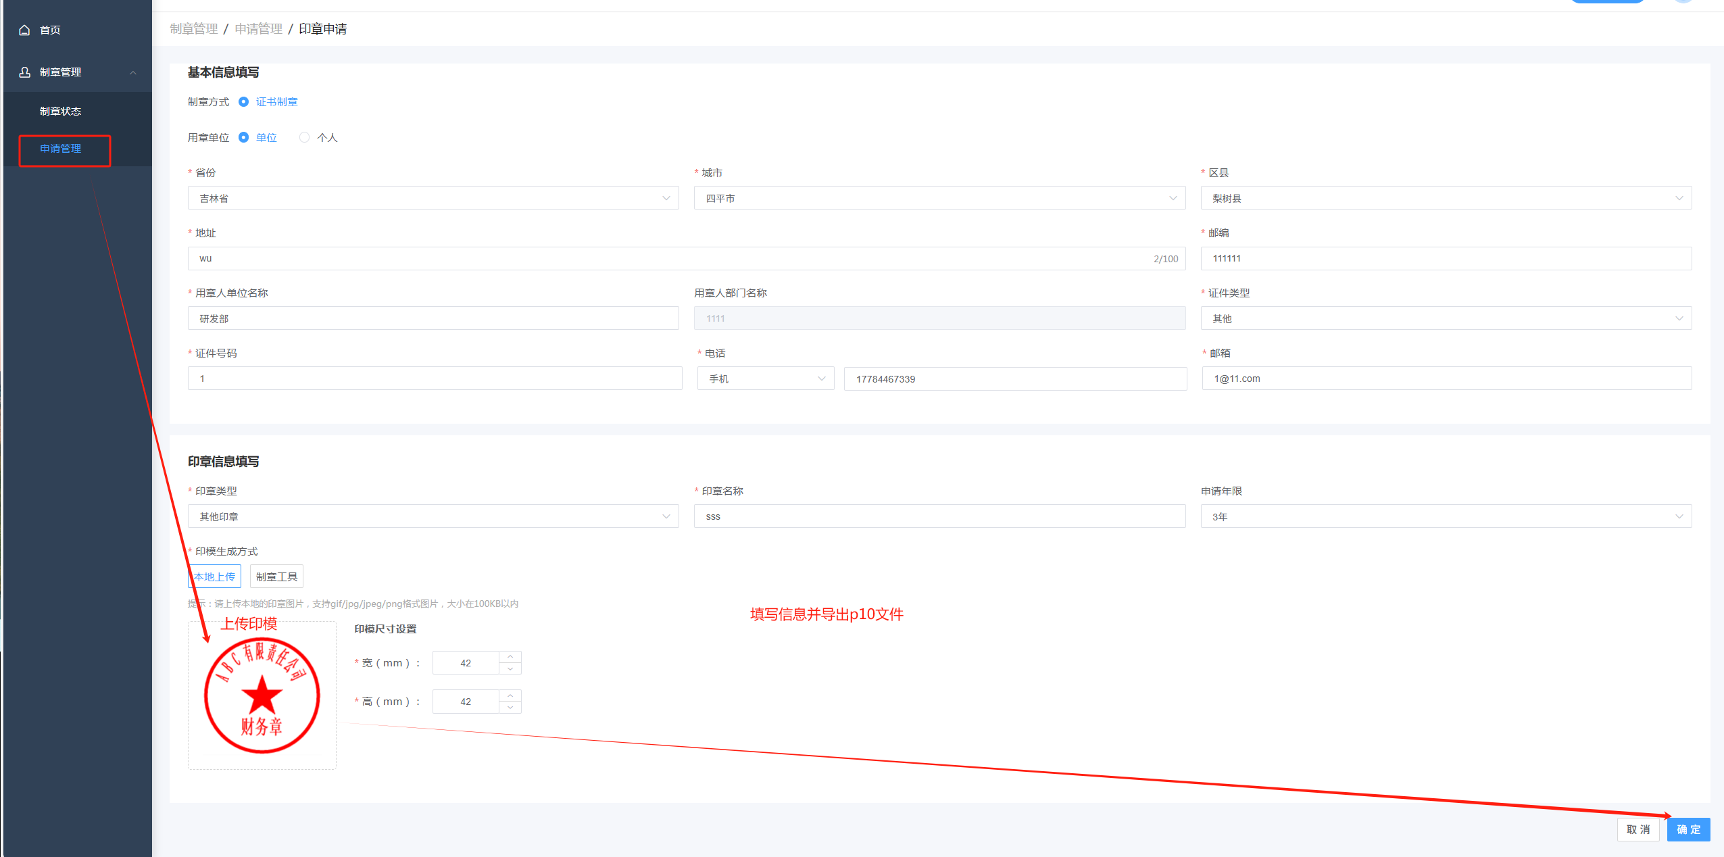
Task: Click the 邮箱 email input field
Action: click(1446, 378)
